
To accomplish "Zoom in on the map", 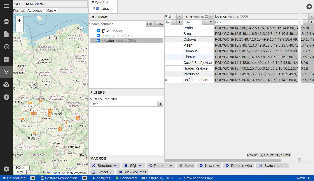I will click(19, 20).
